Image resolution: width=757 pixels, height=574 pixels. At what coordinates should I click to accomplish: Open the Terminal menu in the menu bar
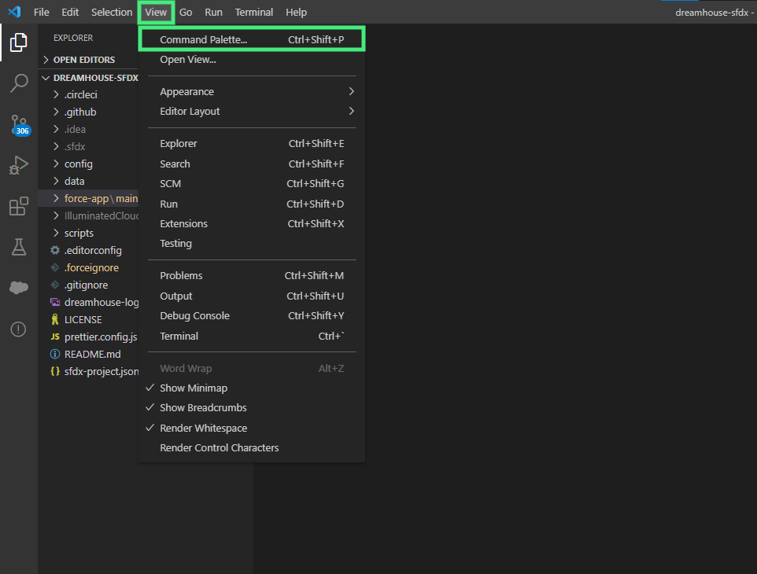(x=253, y=12)
